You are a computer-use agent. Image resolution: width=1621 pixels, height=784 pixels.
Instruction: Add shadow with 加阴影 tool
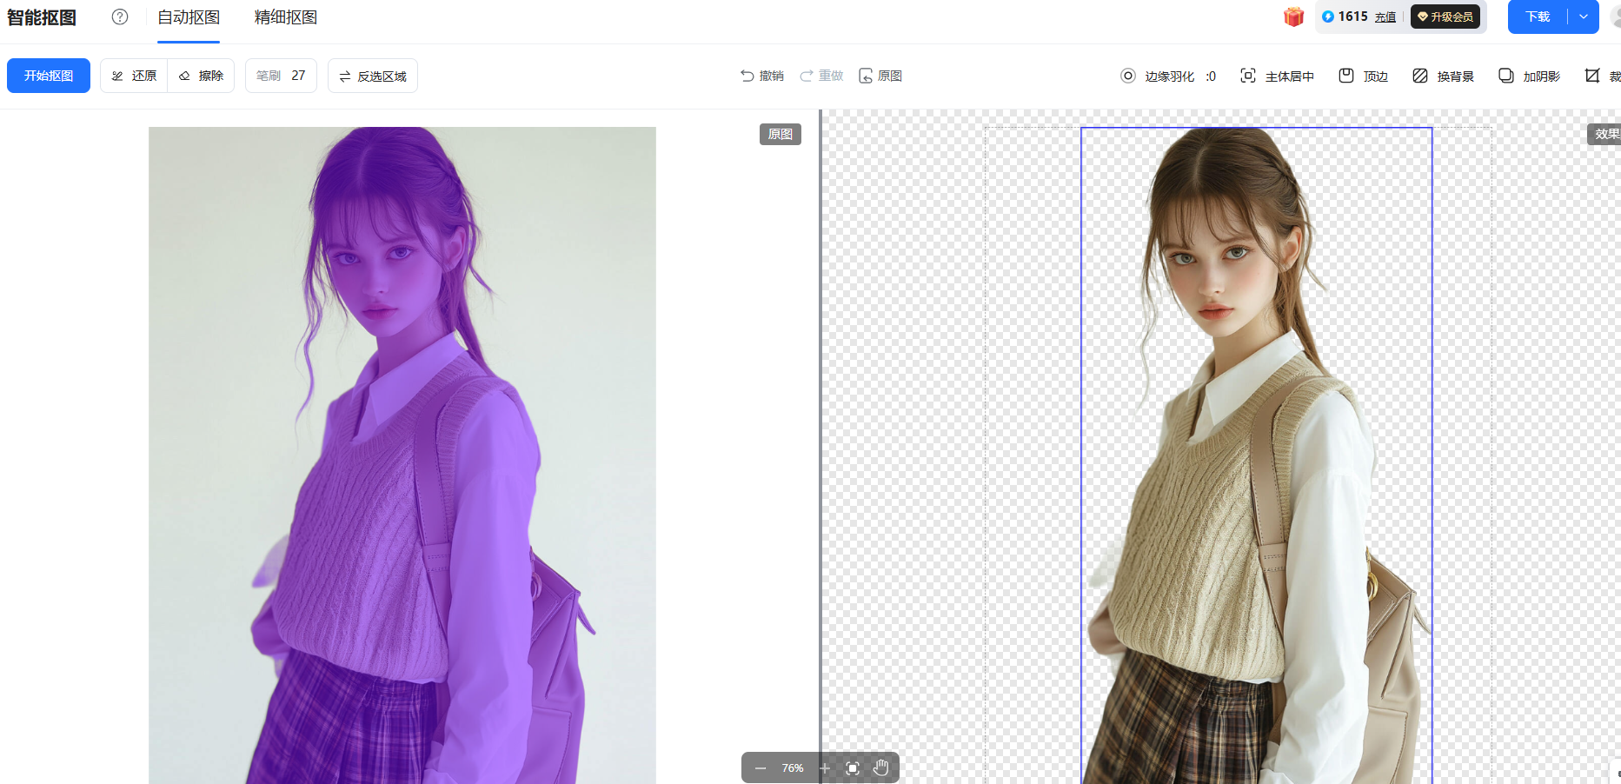pyautogui.click(x=1530, y=76)
